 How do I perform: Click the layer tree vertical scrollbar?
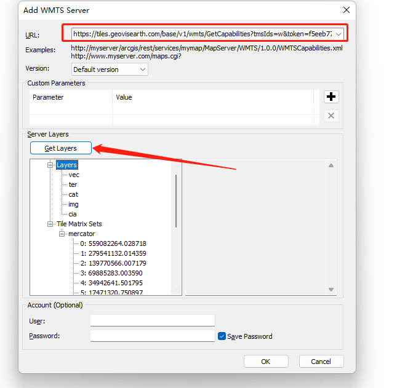tap(177, 200)
